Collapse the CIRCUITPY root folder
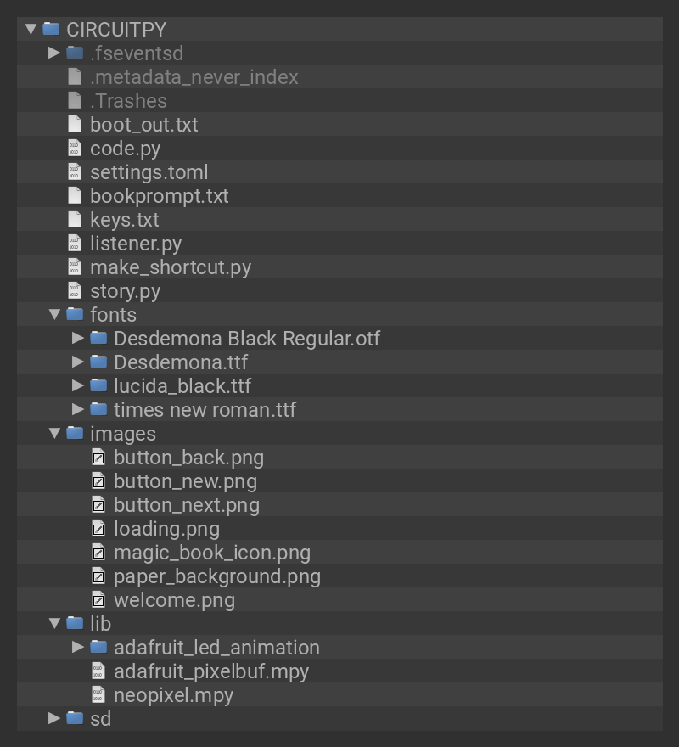679x747 pixels. (x=31, y=29)
